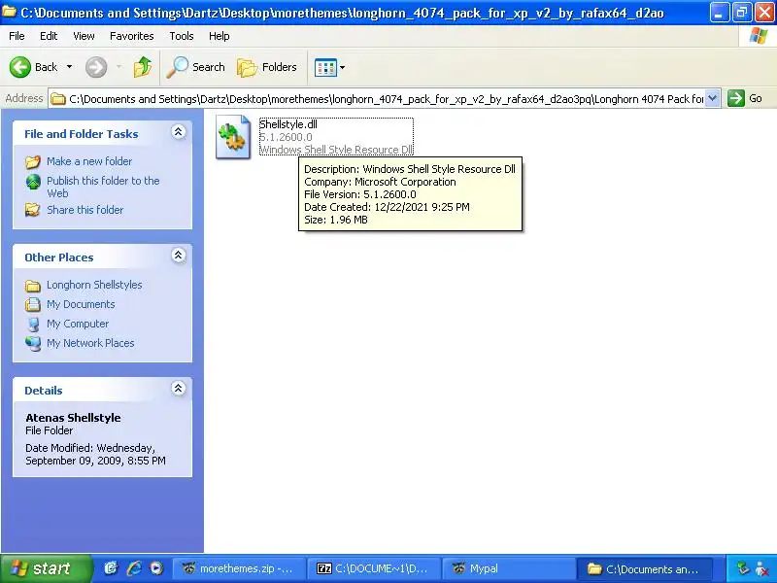The height and width of the screenshot is (583, 777).
Task: Open the Favorites menu
Action: click(x=132, y=36)
